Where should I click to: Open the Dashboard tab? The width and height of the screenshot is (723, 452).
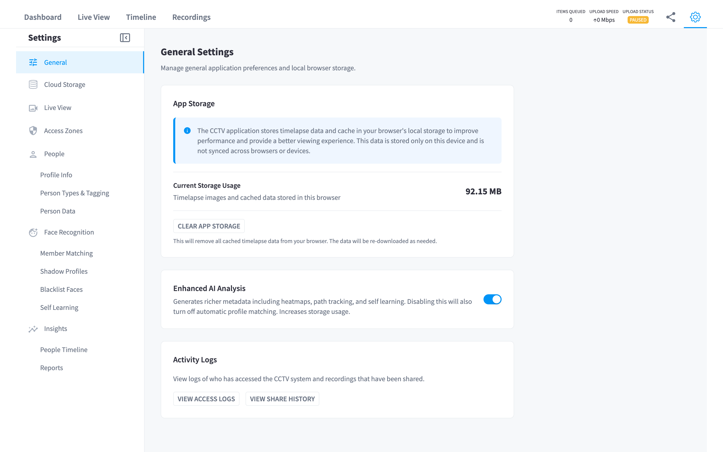point(43,17)
